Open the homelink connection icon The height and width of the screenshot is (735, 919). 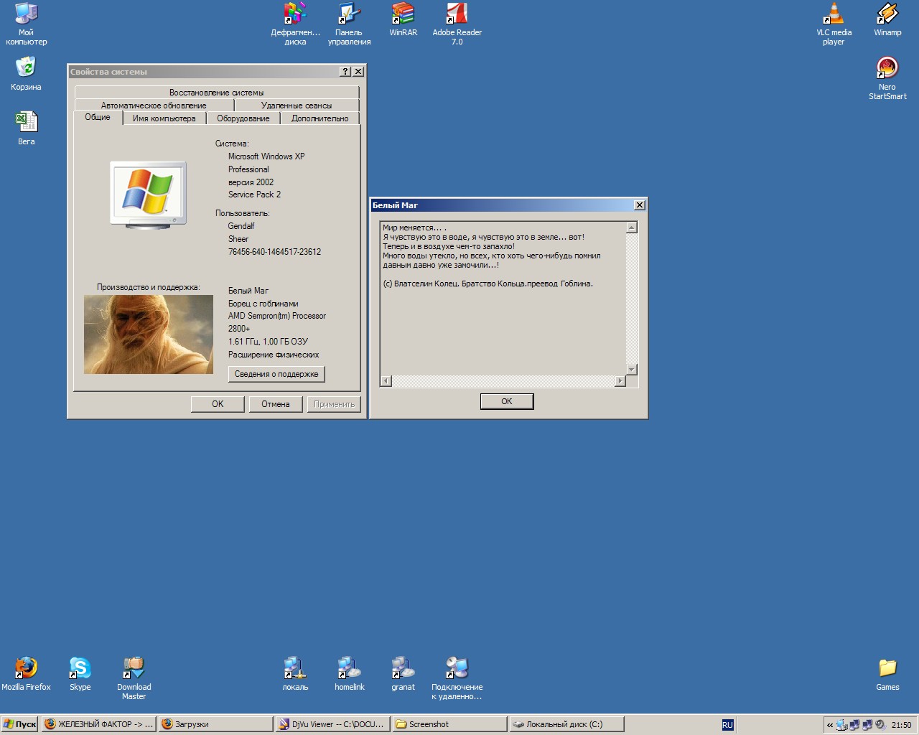click(349, 674)
